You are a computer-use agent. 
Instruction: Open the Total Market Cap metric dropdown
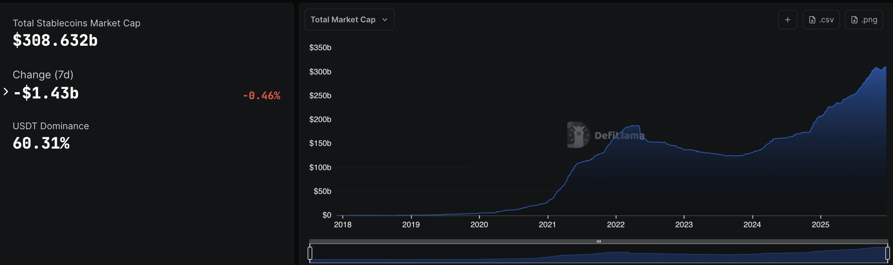(x=349, y=19)
